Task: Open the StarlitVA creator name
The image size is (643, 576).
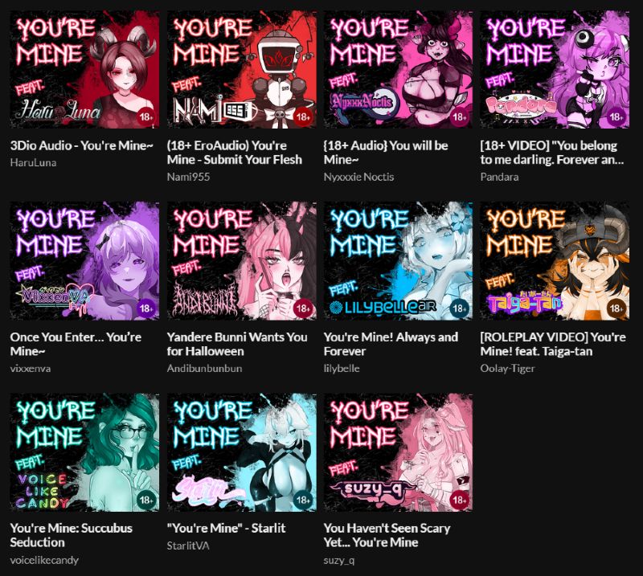Action: point(188,545)
